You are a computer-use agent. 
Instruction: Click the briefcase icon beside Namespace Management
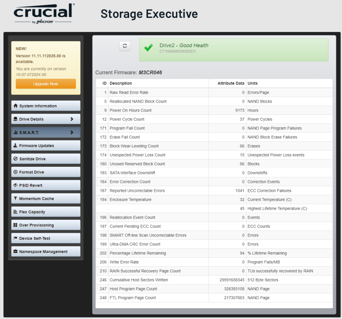click(15, 251)
